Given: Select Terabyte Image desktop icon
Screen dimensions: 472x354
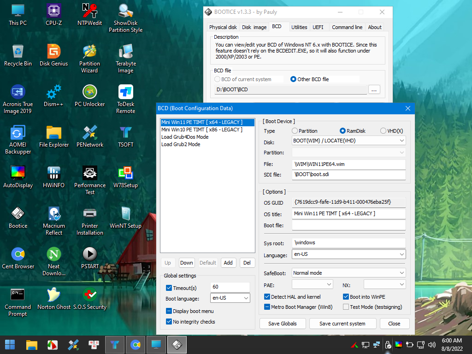Looking at the screenshot, I should pos(125,59).
